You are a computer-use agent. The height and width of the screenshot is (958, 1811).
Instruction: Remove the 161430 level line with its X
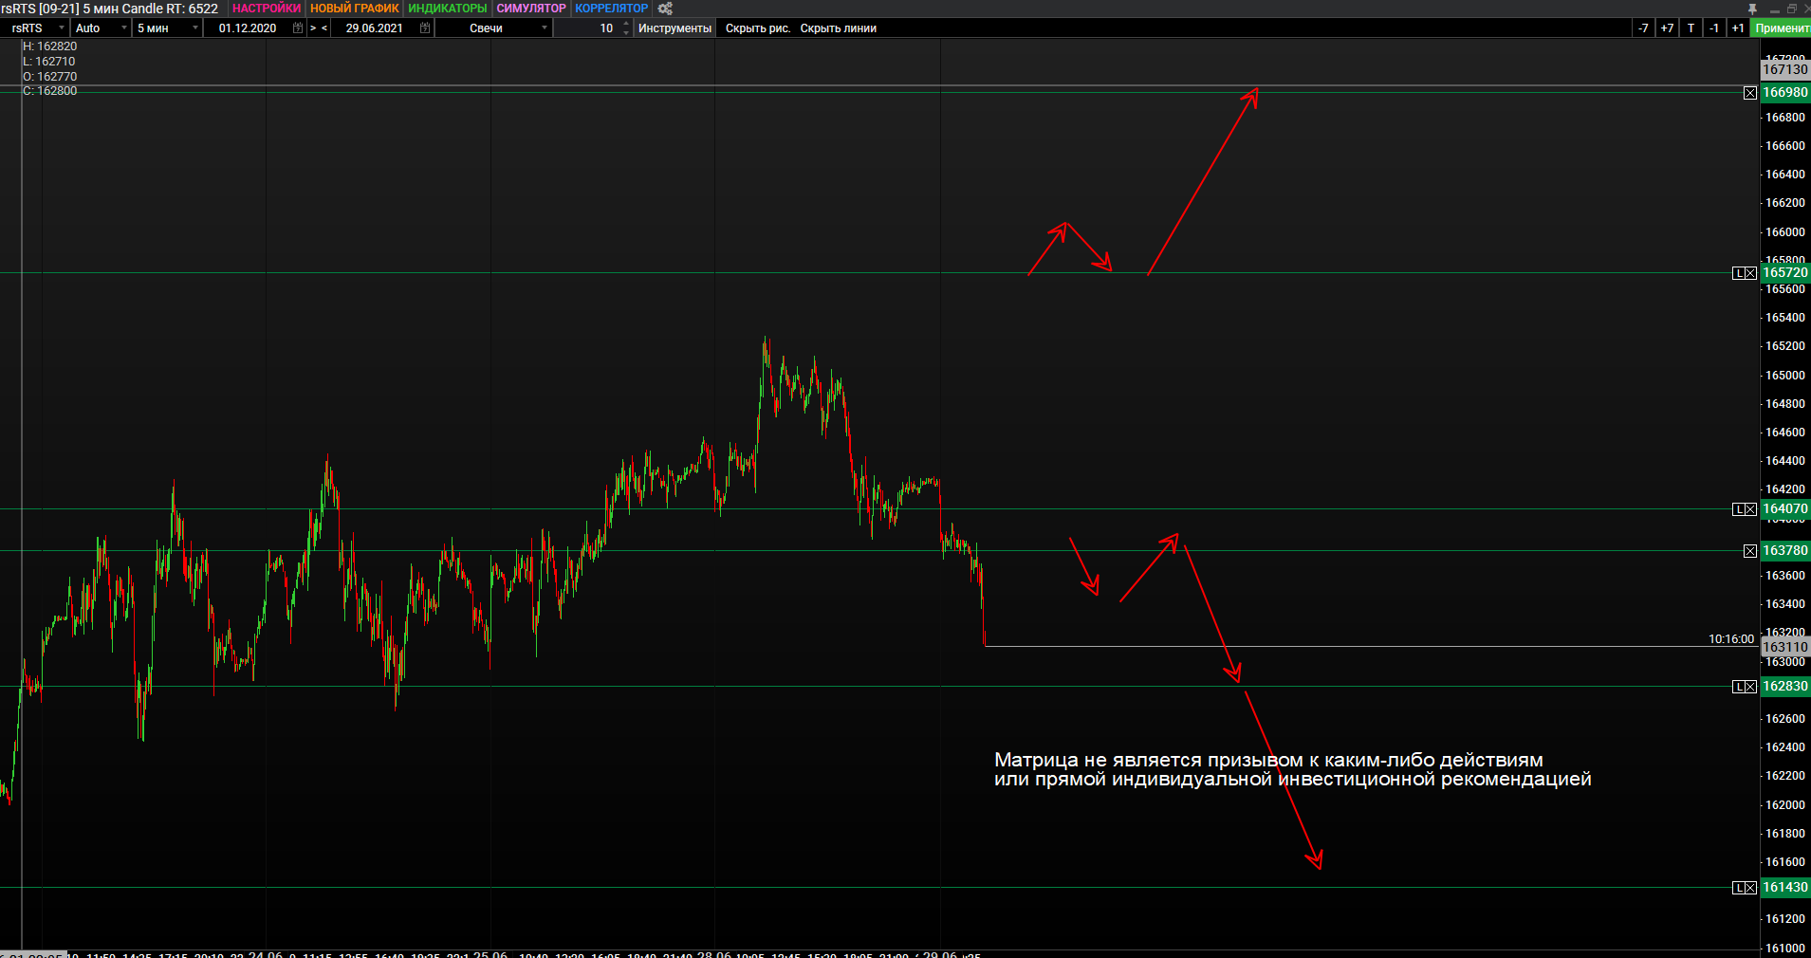1750,888
